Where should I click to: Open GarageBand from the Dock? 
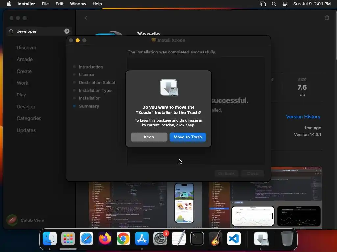pyautogui.click(x=216, y=238)
